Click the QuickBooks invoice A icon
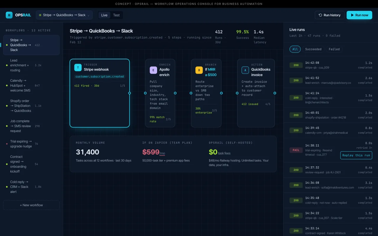378x236 pixels. click(x=245, y=70)
